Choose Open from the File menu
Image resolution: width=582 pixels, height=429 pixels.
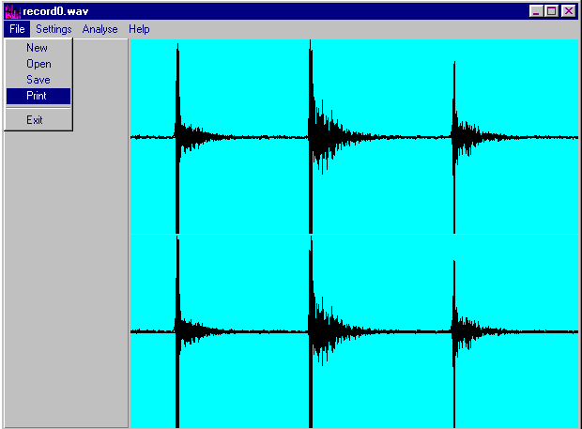[38, 64]
